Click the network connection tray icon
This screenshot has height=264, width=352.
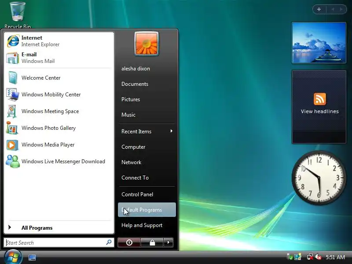(310, 257)
